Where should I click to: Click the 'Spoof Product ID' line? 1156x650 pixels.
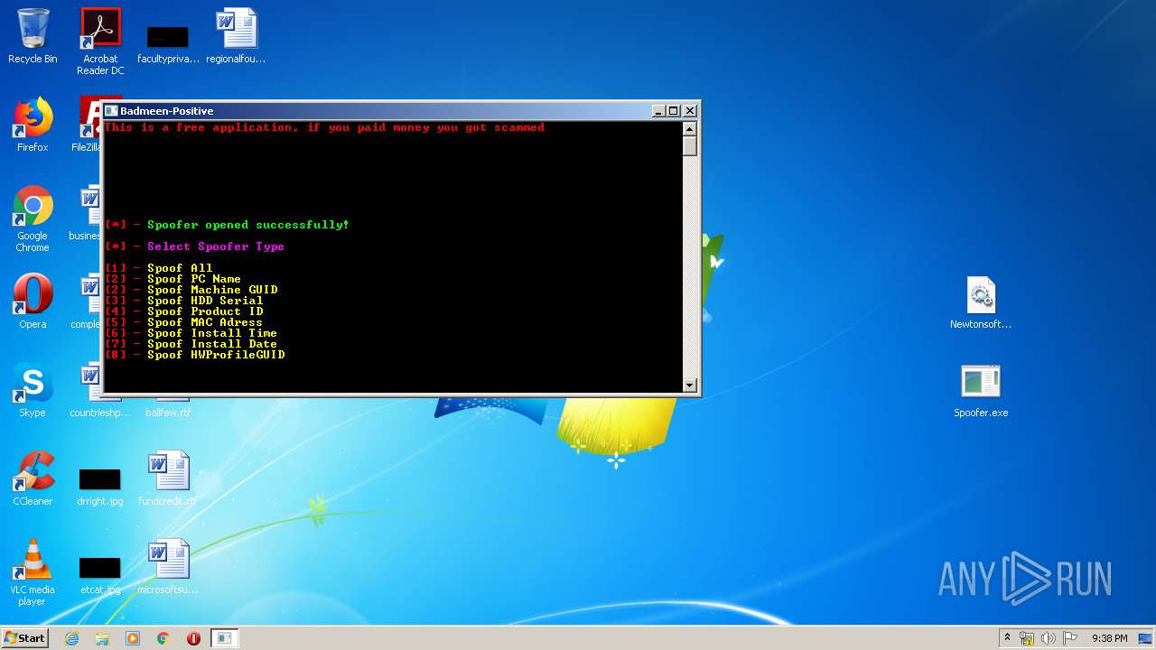pyautogui.click(x=184, y=311)
